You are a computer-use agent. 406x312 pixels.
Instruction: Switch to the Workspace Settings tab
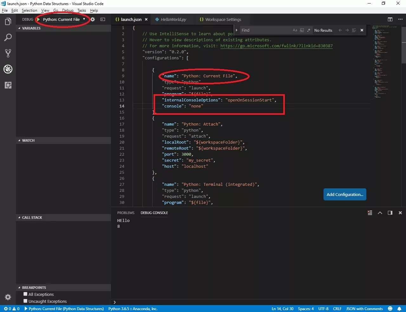[x=223, y=19]
